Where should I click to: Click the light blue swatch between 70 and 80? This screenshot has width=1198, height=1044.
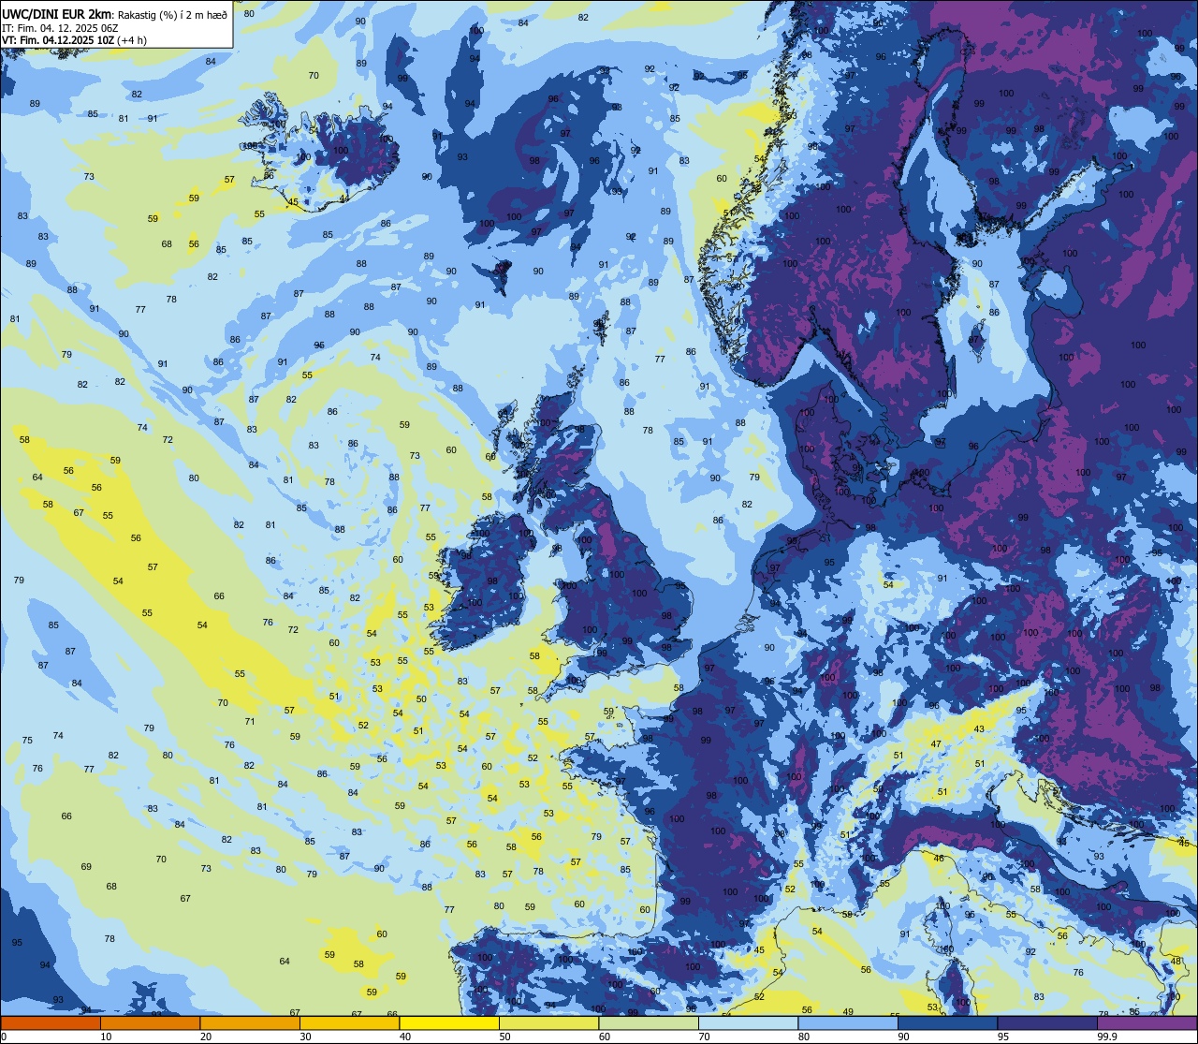(x=749, y=1022)
